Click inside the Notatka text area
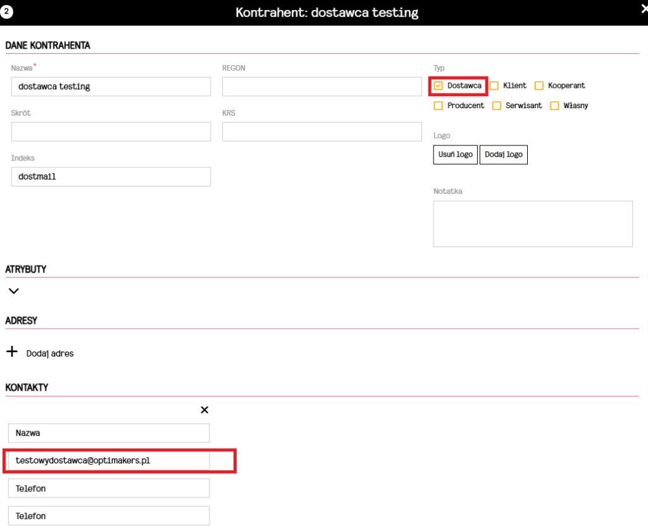This screenshot has width=648, height=526. coord(533,224)
